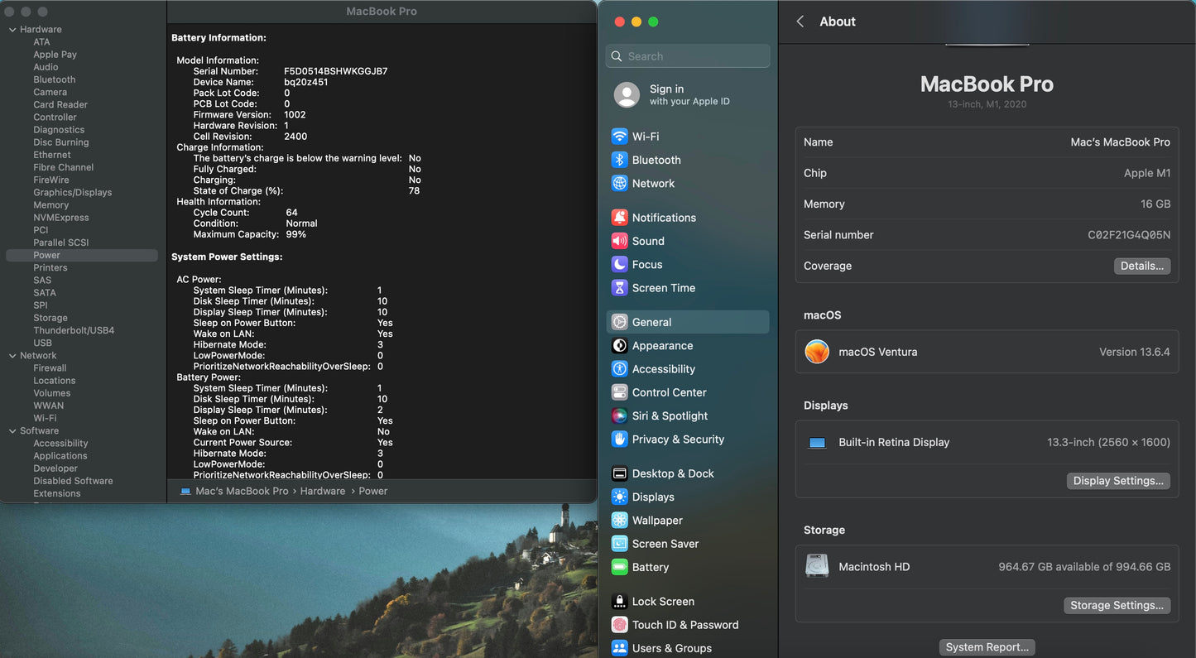
Task: Click the Screen Time hourglass icon
Action: point(619,288)
